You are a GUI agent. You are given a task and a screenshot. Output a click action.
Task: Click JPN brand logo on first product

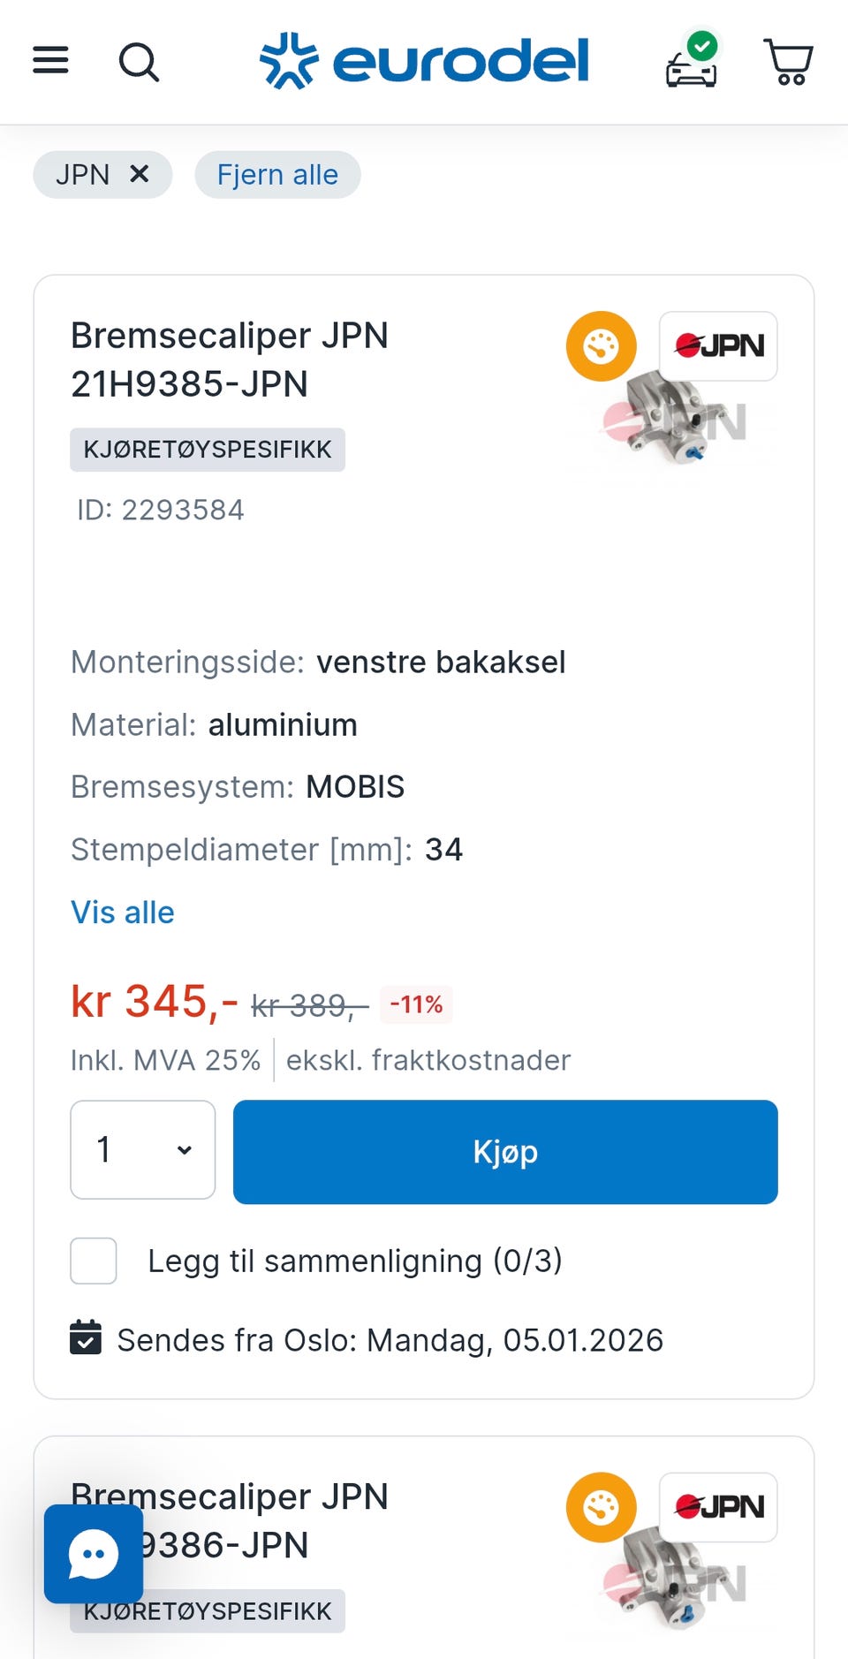[x=718, y=346]
